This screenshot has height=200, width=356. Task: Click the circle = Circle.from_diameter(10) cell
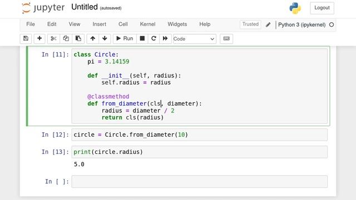coord(200,134)
